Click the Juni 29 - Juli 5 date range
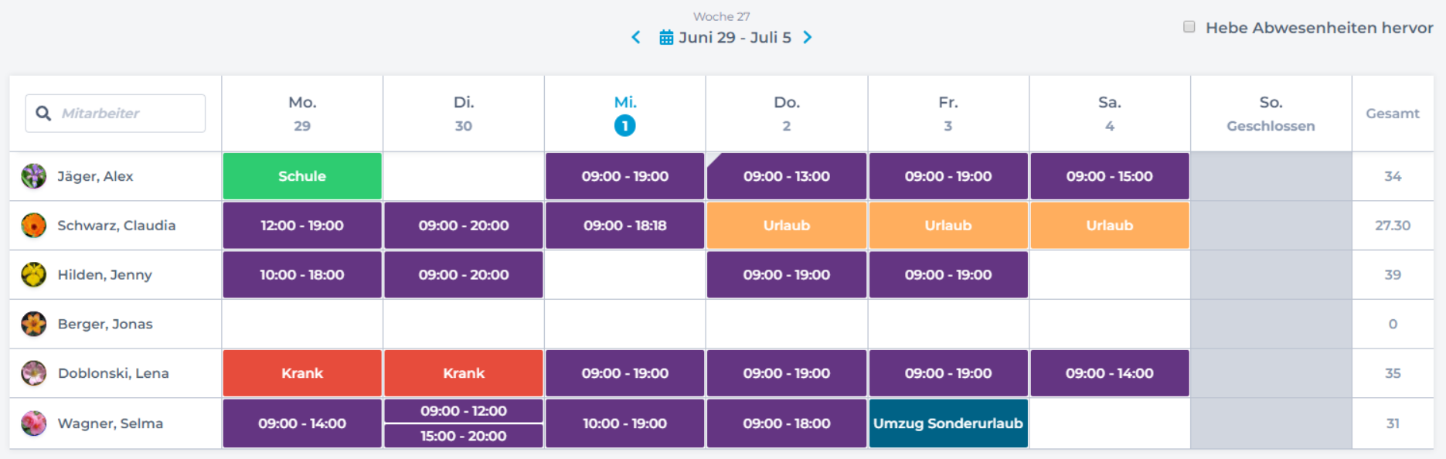This screenshot has height=459, width=1446. coord(734,37)
